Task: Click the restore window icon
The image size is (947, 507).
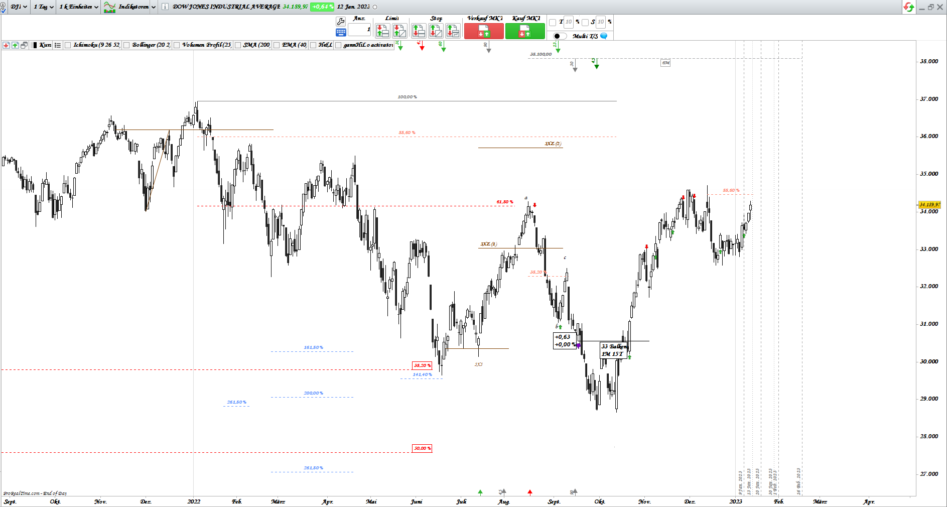Action: click(x=930, y=7)
